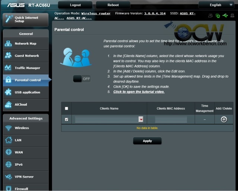Image resolution: width=238 pixels, height=191 pixels.
Task: Expand the Clients Name dropdown arrow
Action: click(141, 119)
